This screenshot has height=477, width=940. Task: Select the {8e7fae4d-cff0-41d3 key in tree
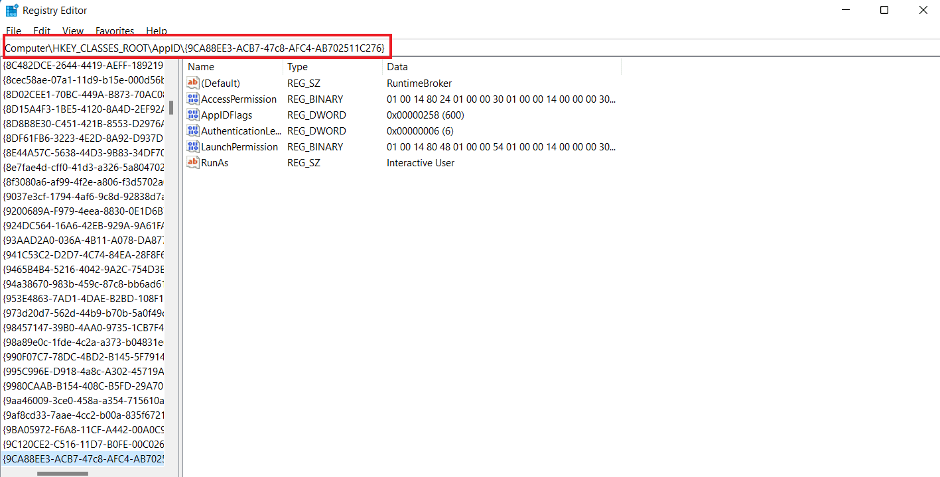[x=83, y=167]
